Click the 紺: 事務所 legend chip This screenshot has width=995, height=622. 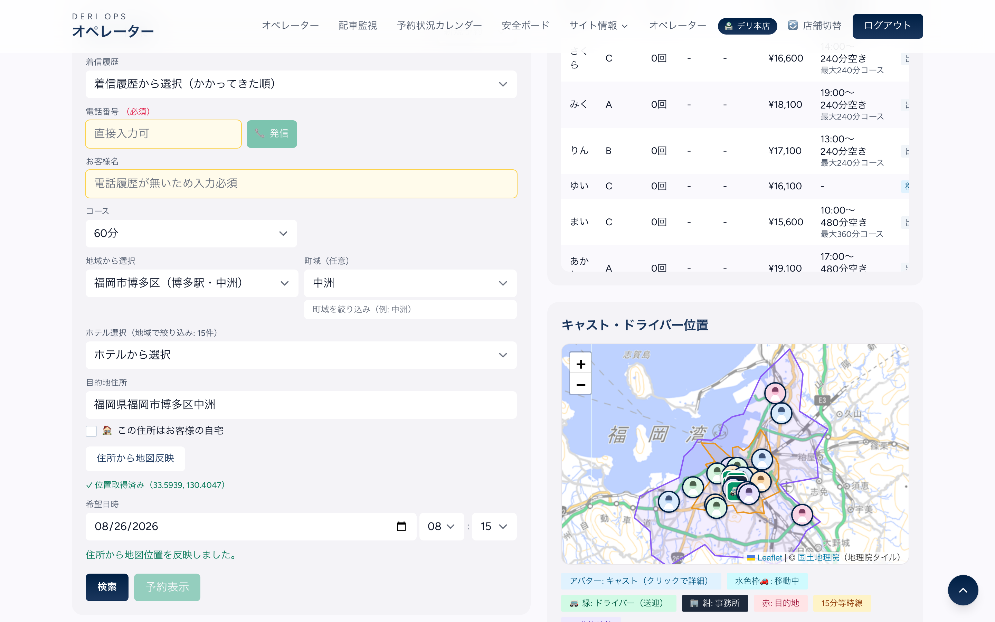[x=714, y=603]
